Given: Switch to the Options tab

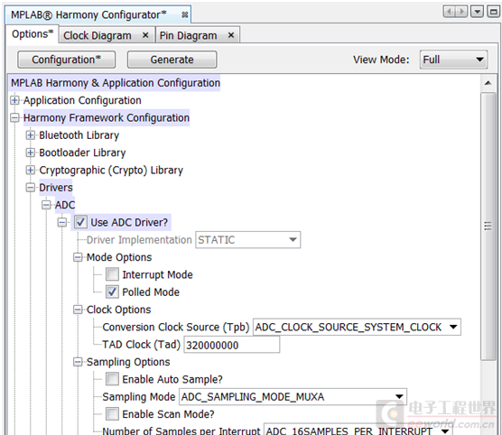Looking at the screenshot, I should pos(33,34).
